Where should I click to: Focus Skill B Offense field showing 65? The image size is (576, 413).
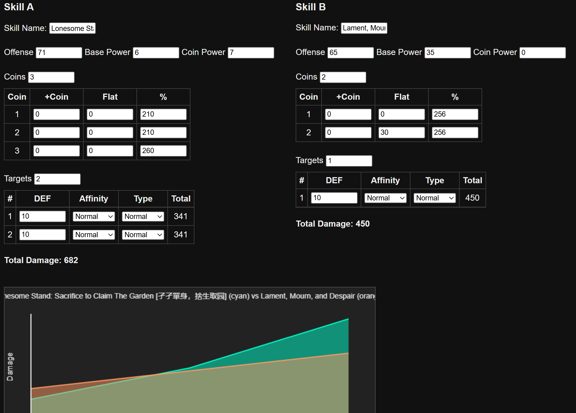pyautogui.click(x=350, y=53)
